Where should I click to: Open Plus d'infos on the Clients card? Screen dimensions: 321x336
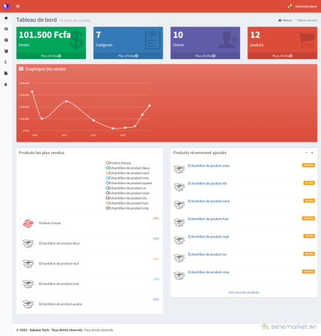(205, 56)
